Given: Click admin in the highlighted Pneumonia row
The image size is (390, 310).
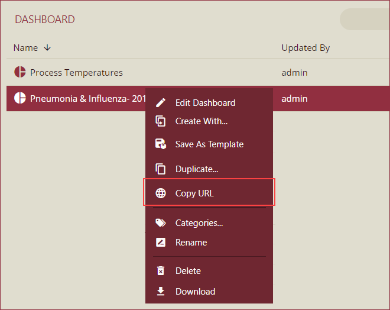Looking at the screenshot, I should point(294,99).
